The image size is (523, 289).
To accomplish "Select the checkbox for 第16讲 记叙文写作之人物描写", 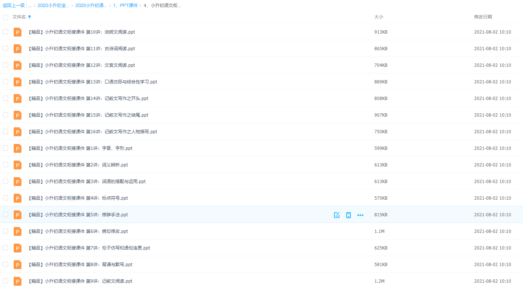I will pyautogui.click(x=6, y=131).
